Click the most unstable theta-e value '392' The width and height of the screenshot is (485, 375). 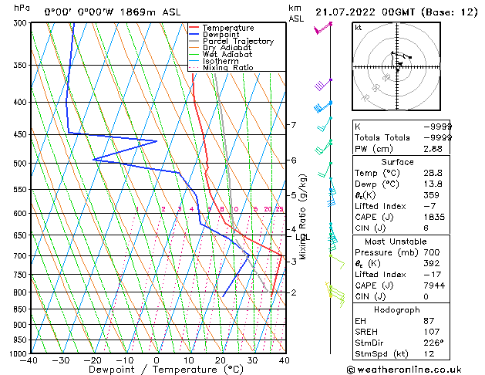[431, 264]
